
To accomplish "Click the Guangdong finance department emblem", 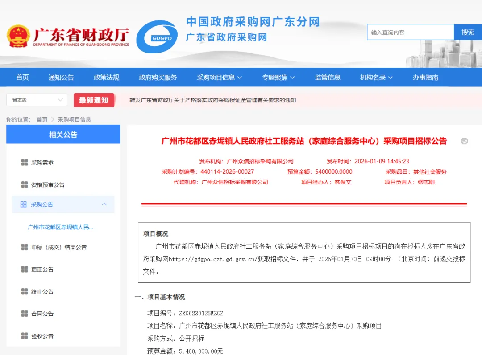I will (18, 36).
